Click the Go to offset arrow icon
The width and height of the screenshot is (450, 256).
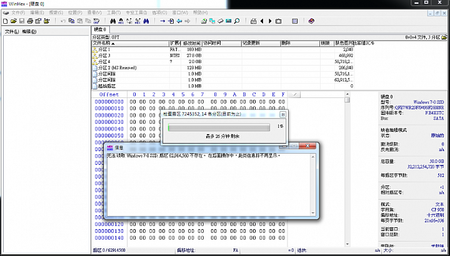point(162,21)
